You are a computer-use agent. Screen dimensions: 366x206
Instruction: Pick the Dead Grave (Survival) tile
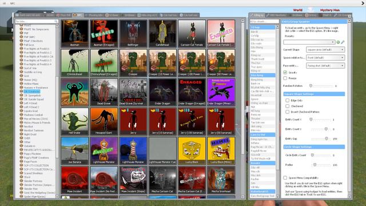133,92
